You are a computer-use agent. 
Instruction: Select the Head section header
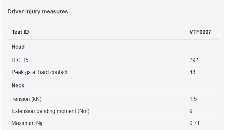click(18, 47)
